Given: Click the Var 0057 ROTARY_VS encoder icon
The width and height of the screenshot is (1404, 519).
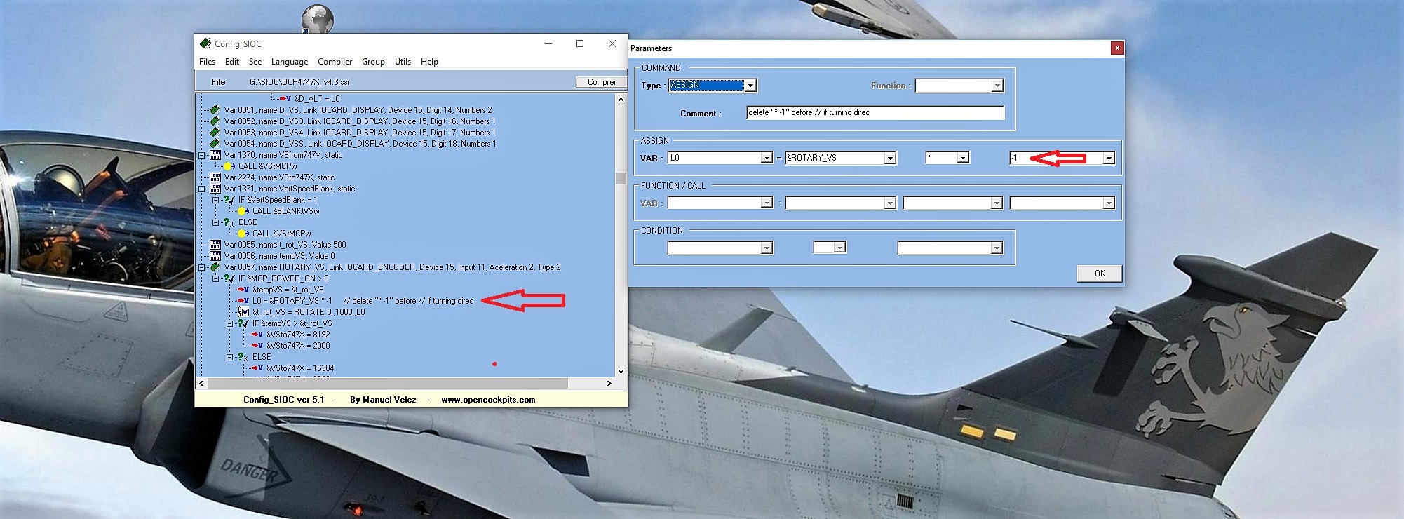Looking at the screenshot, I should coord(215,267).
